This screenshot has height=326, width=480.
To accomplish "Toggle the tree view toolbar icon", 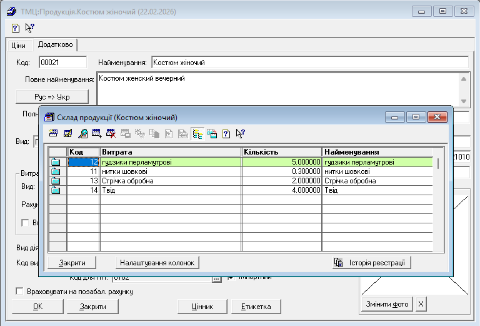I will coord(198,133).
